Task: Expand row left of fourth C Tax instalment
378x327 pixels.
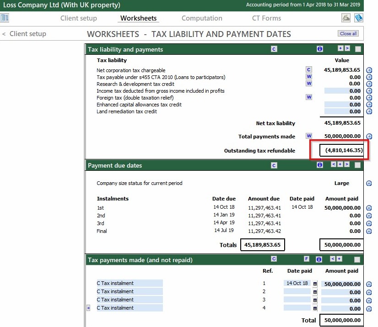Action: pos(88,308)
